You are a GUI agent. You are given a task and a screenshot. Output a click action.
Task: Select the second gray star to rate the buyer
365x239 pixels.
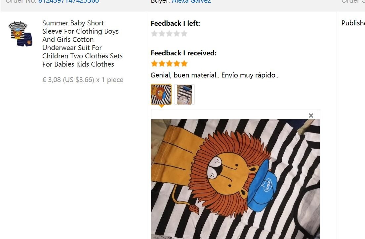[x=162, y=33]
